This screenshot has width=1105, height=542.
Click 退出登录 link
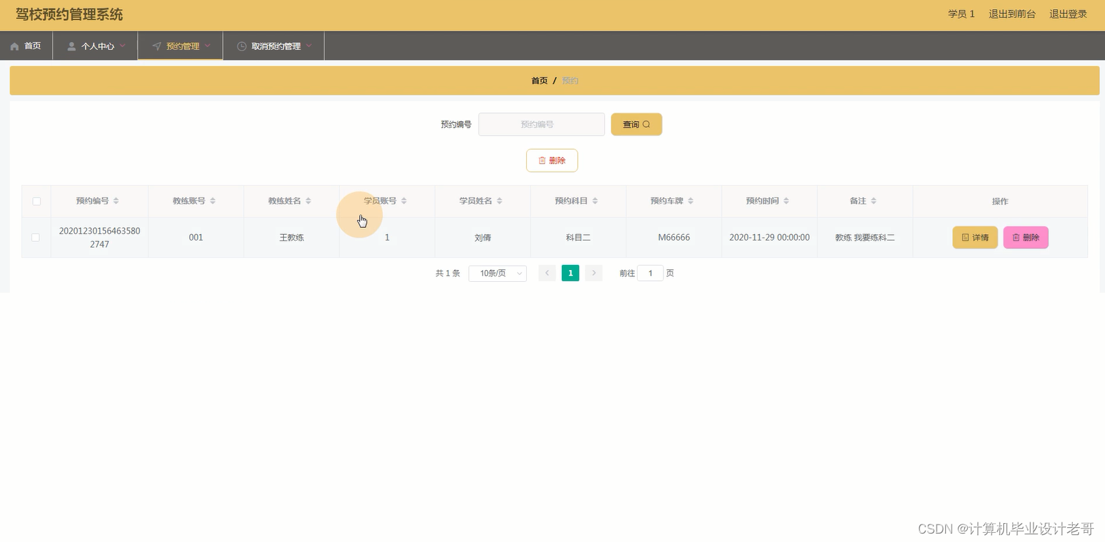click(x=1068, y=14)
